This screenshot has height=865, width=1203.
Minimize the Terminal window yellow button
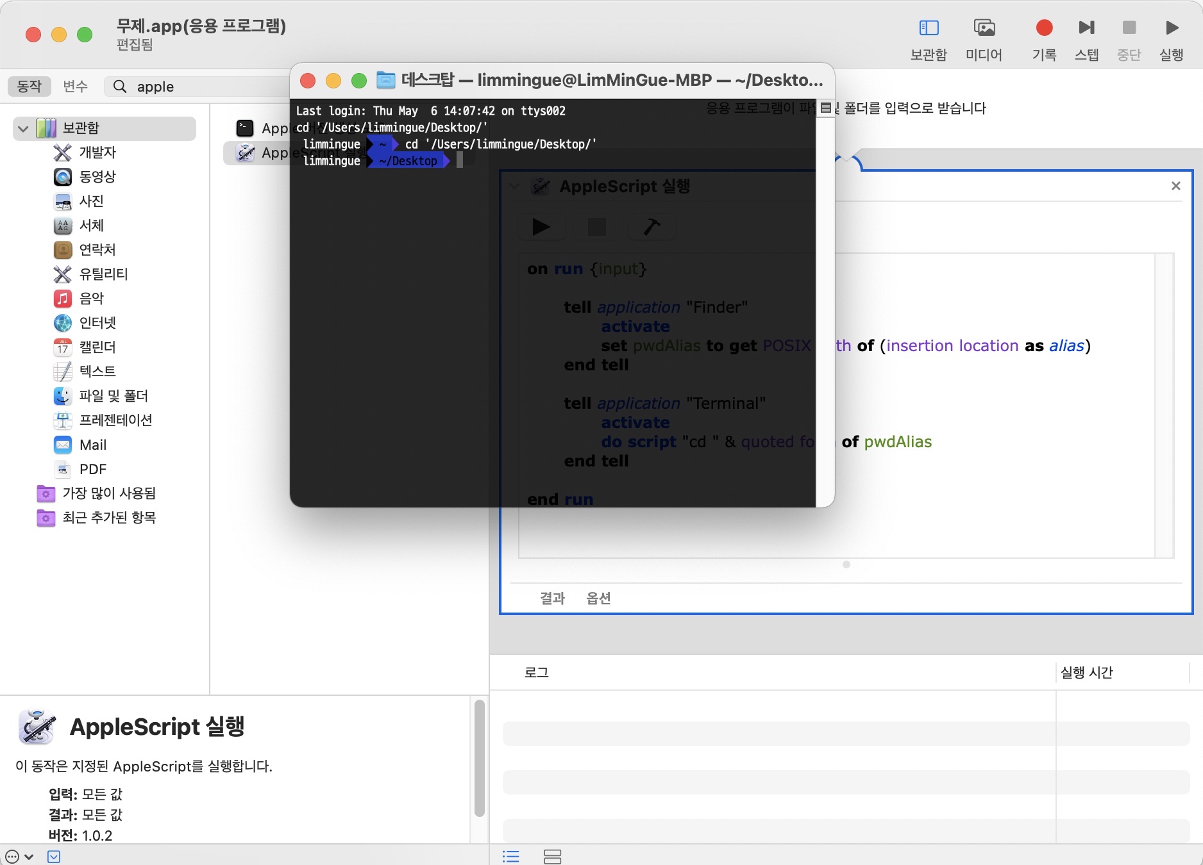click(333, 81)
